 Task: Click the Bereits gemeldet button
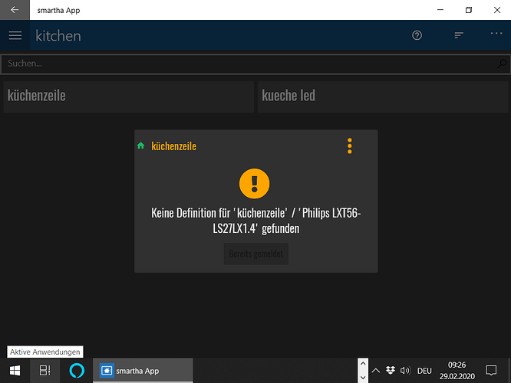click(x=255, y=254)
